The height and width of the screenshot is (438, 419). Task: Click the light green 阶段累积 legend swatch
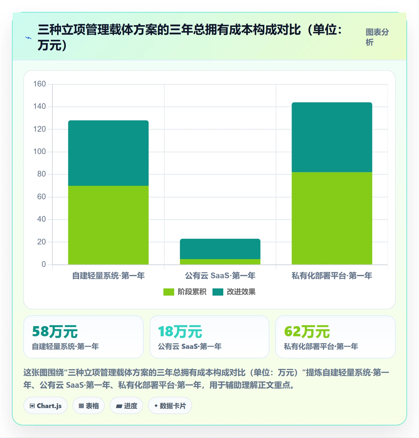pyautogui.click(x=168, y=292)
